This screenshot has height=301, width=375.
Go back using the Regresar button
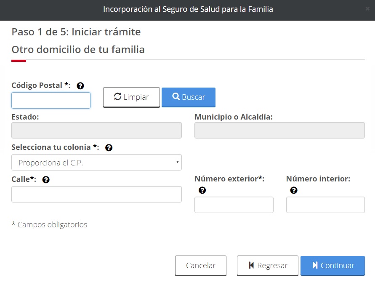point(267,266)
